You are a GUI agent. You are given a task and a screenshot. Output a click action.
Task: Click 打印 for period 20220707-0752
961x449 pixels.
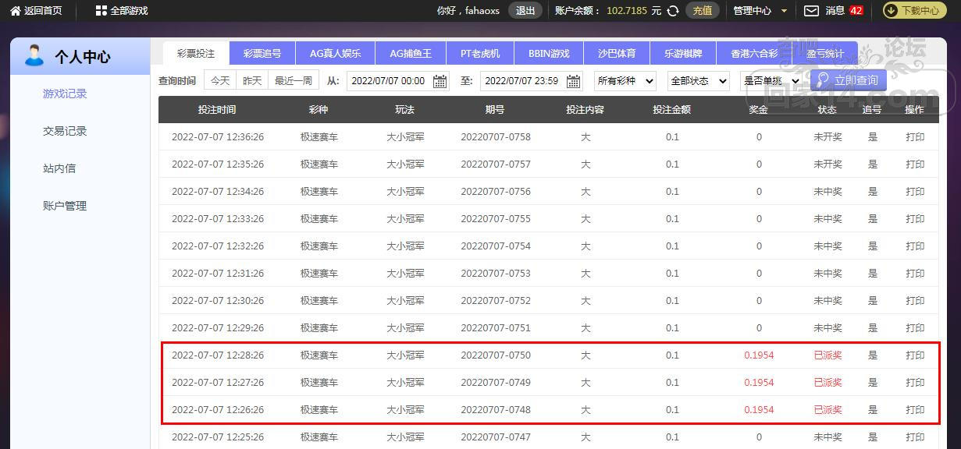(x=915, y=301)
